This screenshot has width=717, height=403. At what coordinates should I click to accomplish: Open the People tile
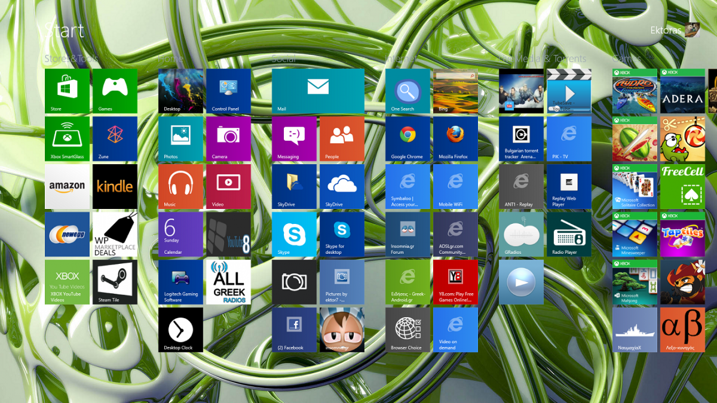coord(342,139)
